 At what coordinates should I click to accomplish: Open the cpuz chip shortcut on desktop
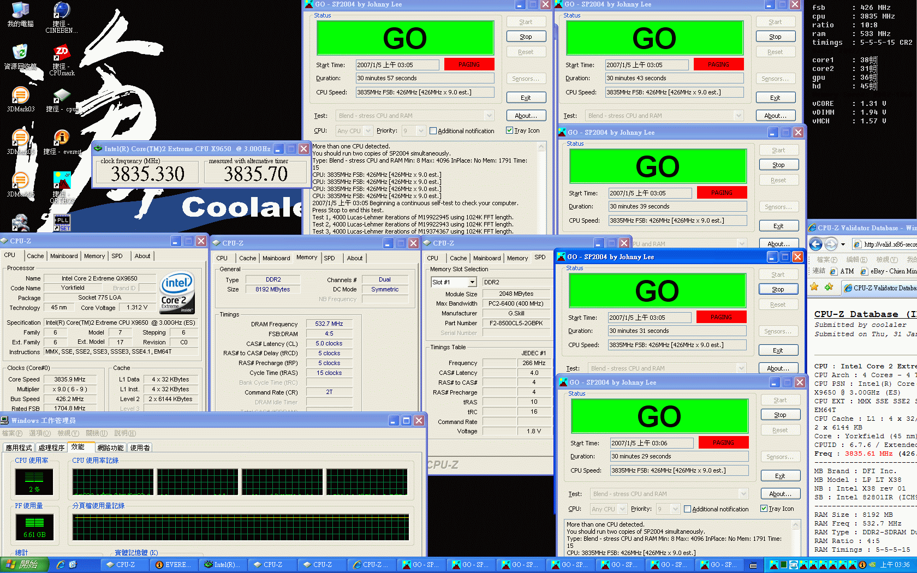pos(61,100)
